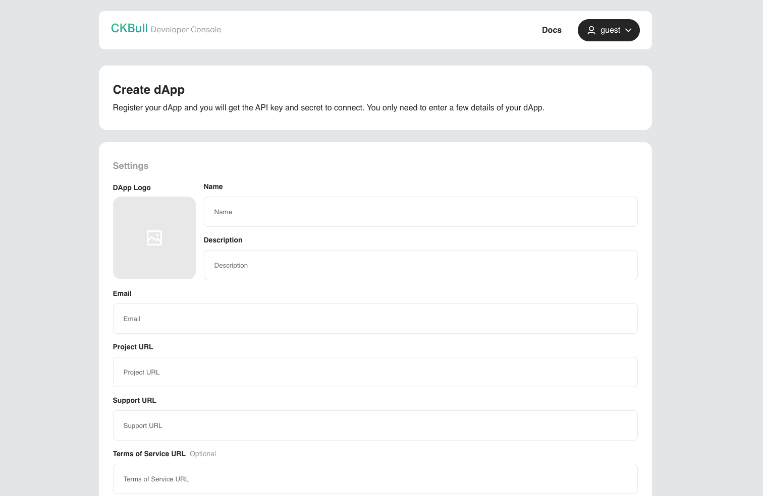Viewport: 763px width, 496px height.
Task: Select the Email input field
Action: (375, 319)
